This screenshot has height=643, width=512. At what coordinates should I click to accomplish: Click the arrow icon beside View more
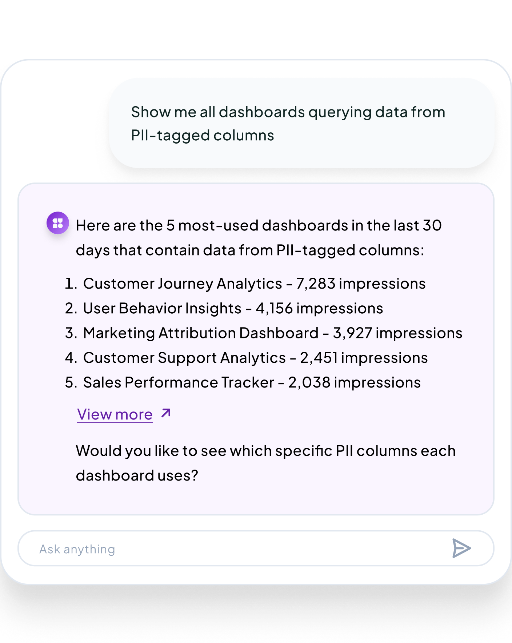point(166,413)
